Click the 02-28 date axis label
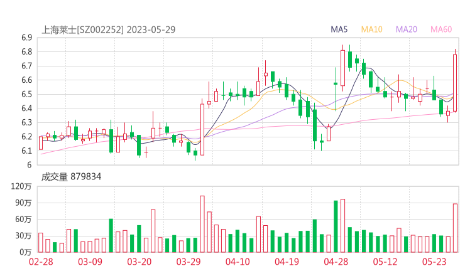Image resolution: width=465 pixels, height=276 pixels. [x=41, y=262]
